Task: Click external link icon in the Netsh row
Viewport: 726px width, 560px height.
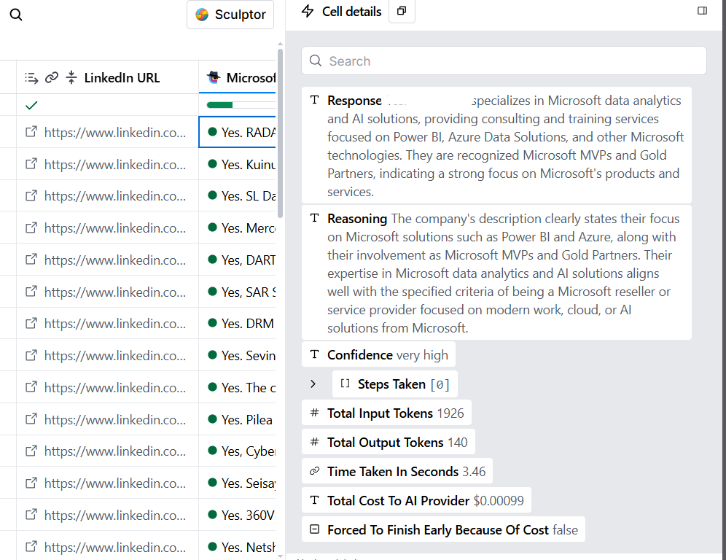Action: pyautogui.click(x=31, y=547)
